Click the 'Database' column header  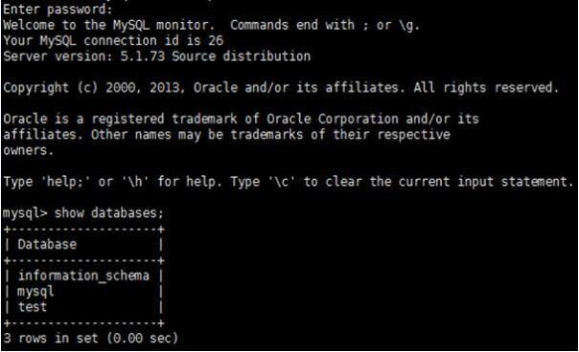tap(47, 244)
